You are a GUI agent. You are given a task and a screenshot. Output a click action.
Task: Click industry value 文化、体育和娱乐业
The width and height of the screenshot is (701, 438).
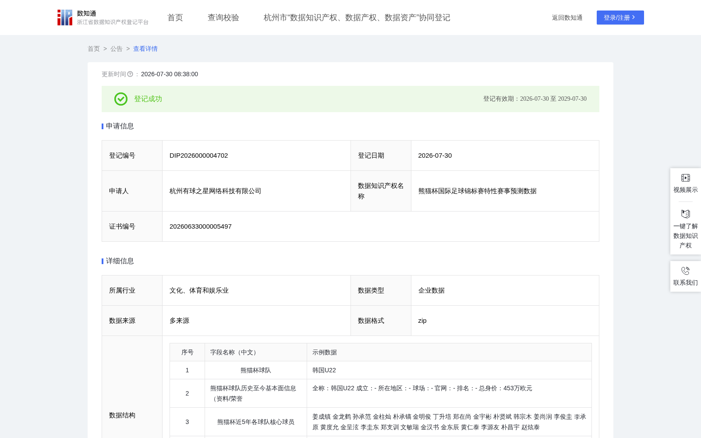click(x=199, y=290)
